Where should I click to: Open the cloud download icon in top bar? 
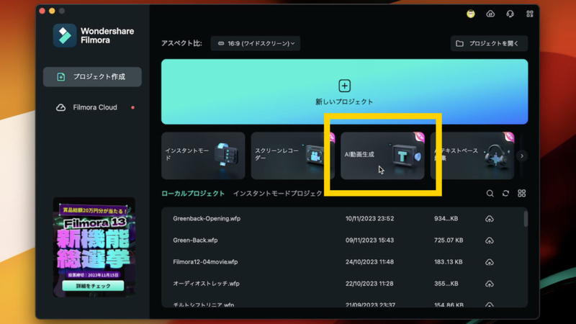(x=490, y=14)
